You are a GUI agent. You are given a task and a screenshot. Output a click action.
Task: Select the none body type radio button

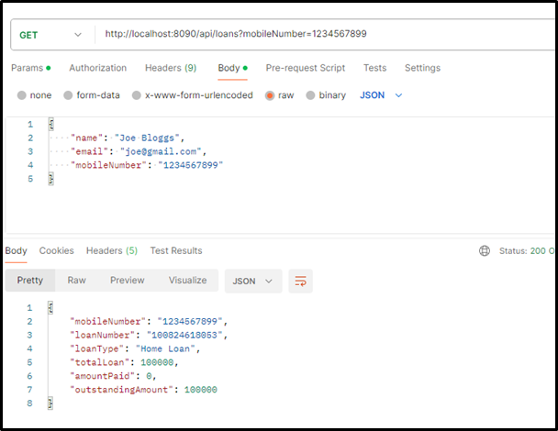[22, 95]
